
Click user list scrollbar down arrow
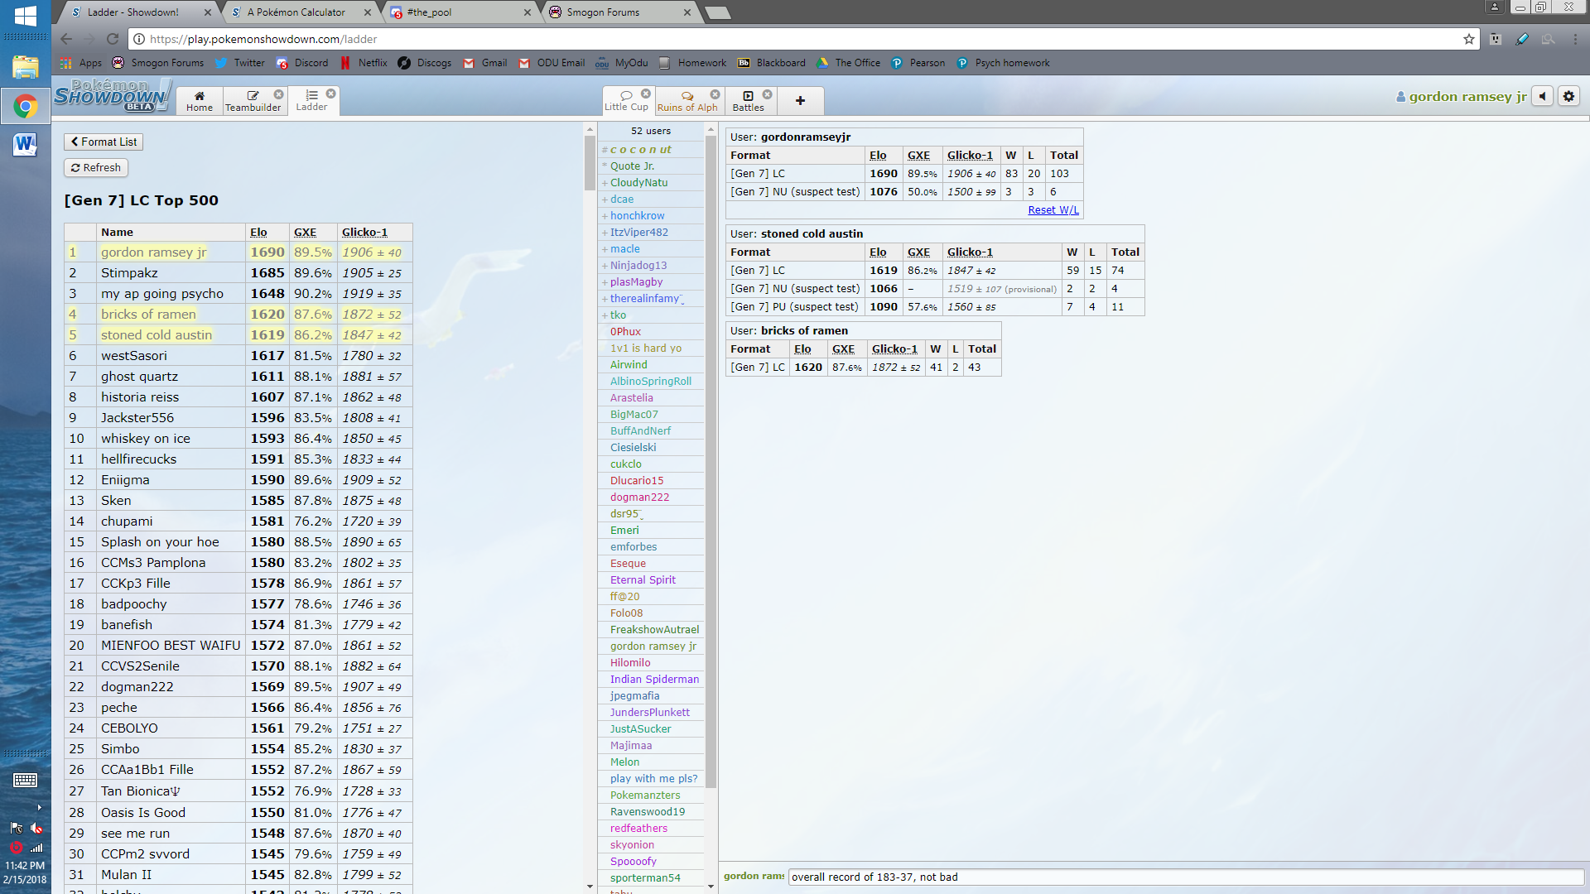(x=711, y=887)
